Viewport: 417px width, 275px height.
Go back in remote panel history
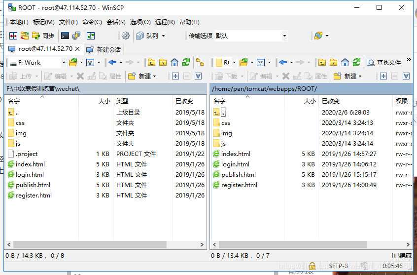(283, 63)
